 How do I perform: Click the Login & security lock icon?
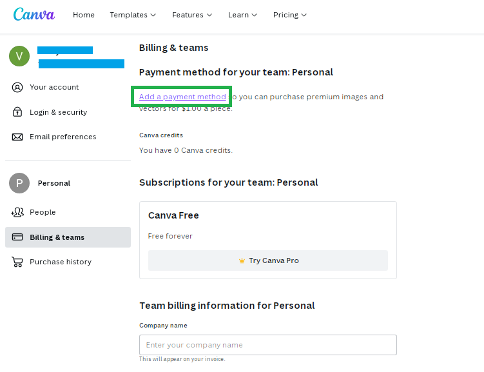(x=17, y=112)
